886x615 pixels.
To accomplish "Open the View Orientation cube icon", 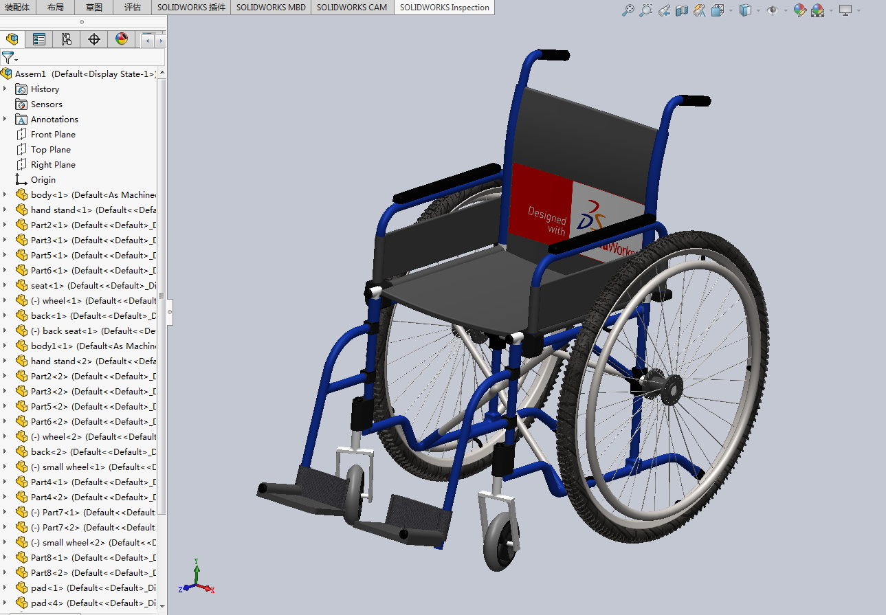I will pos(718,10).
